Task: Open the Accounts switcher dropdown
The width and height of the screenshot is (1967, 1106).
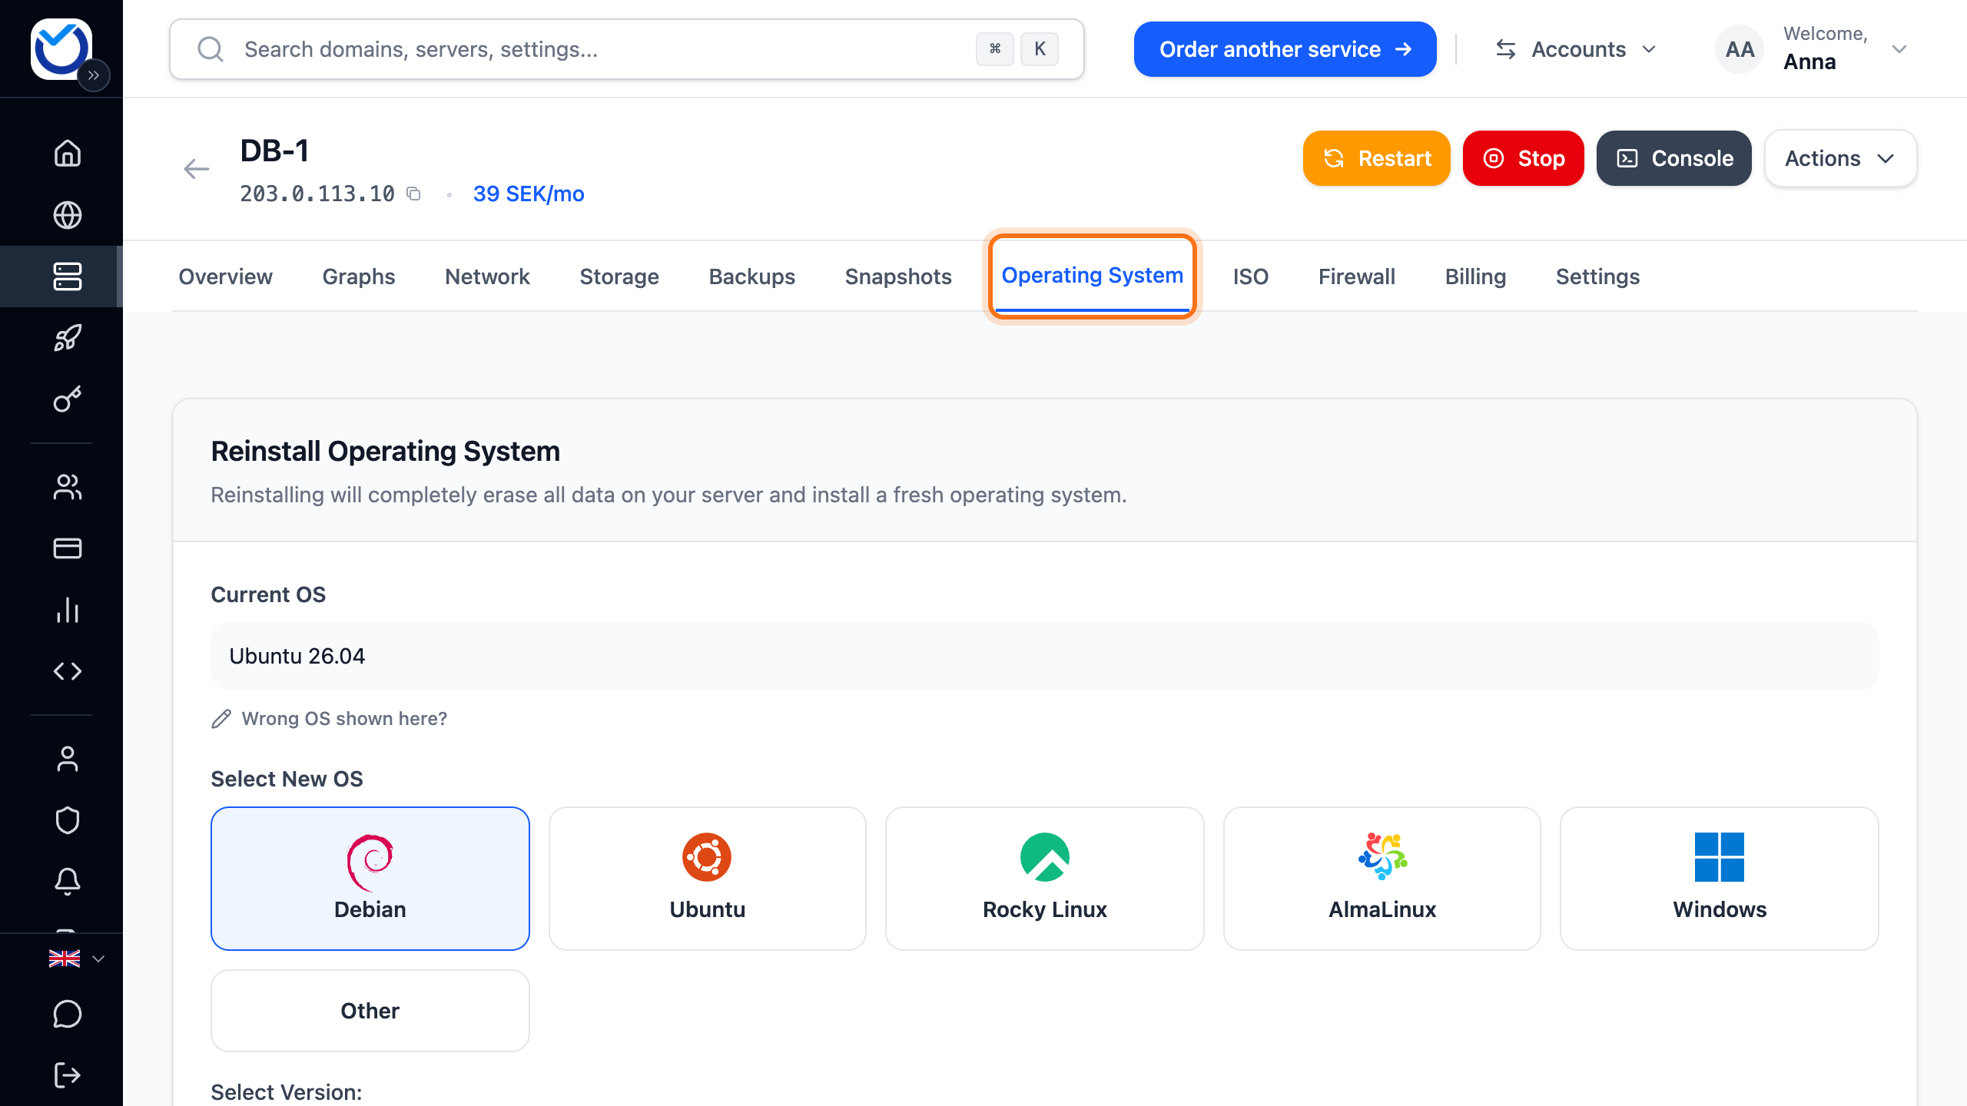Action: [x=1575, y=49]
